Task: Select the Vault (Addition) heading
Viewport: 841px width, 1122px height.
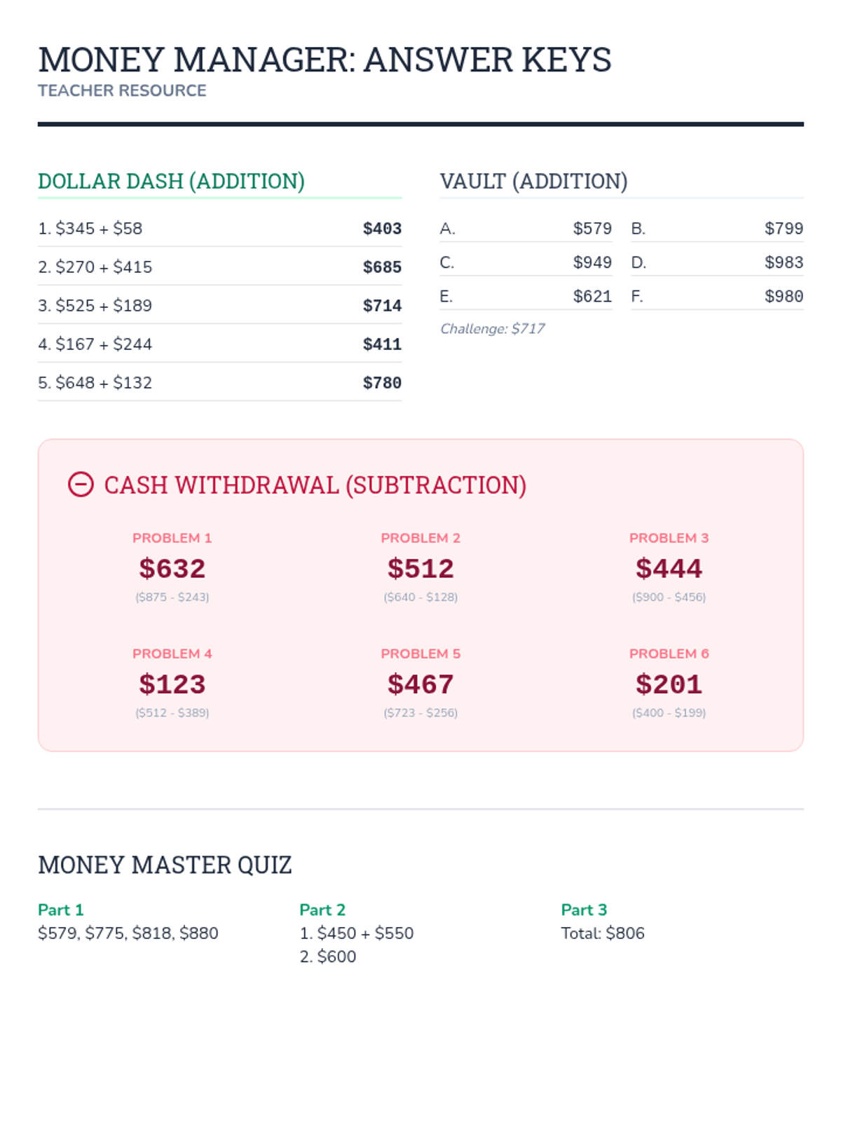Action: 533,181
